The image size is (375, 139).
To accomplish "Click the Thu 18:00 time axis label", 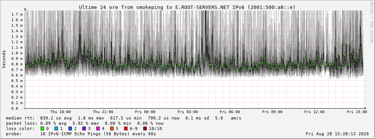I will [61, 112].
